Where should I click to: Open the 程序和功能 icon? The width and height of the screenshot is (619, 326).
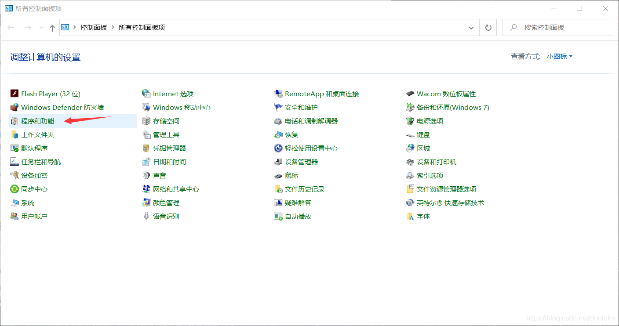(x=15, y=121)
